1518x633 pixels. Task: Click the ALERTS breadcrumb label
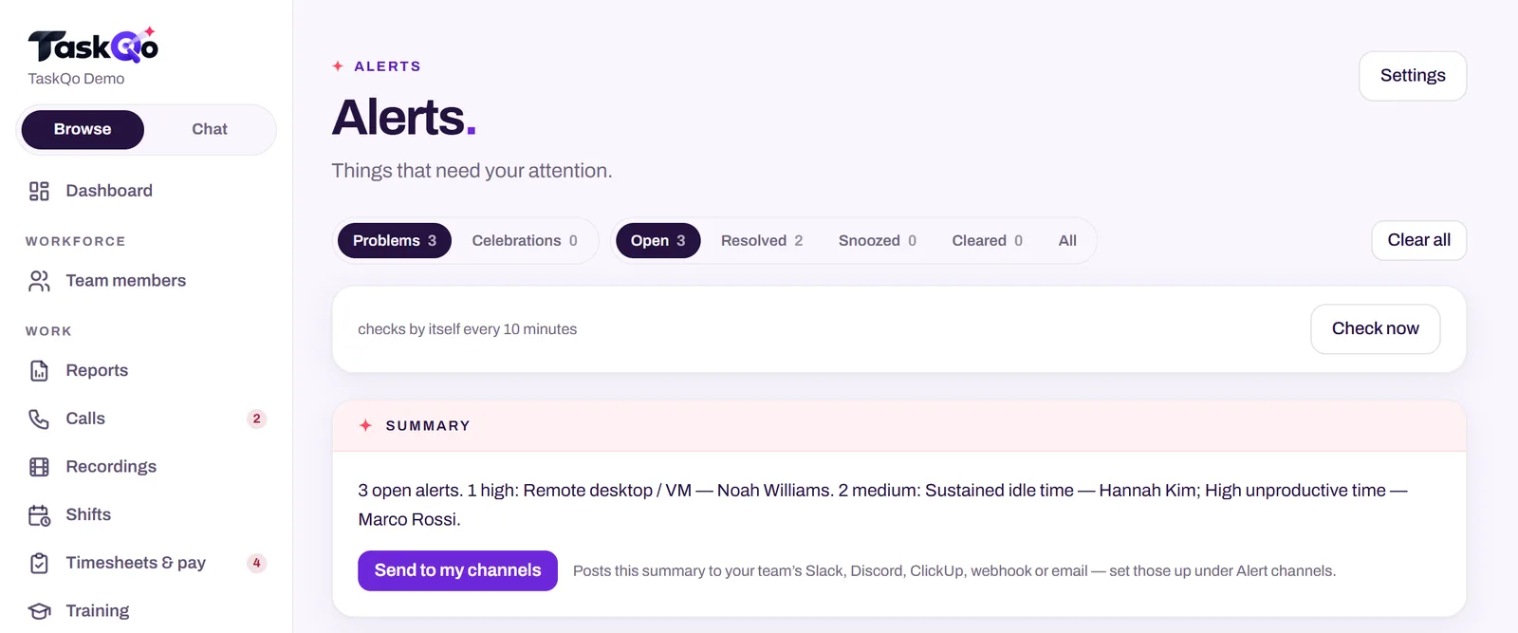click(x=387, y=66)
